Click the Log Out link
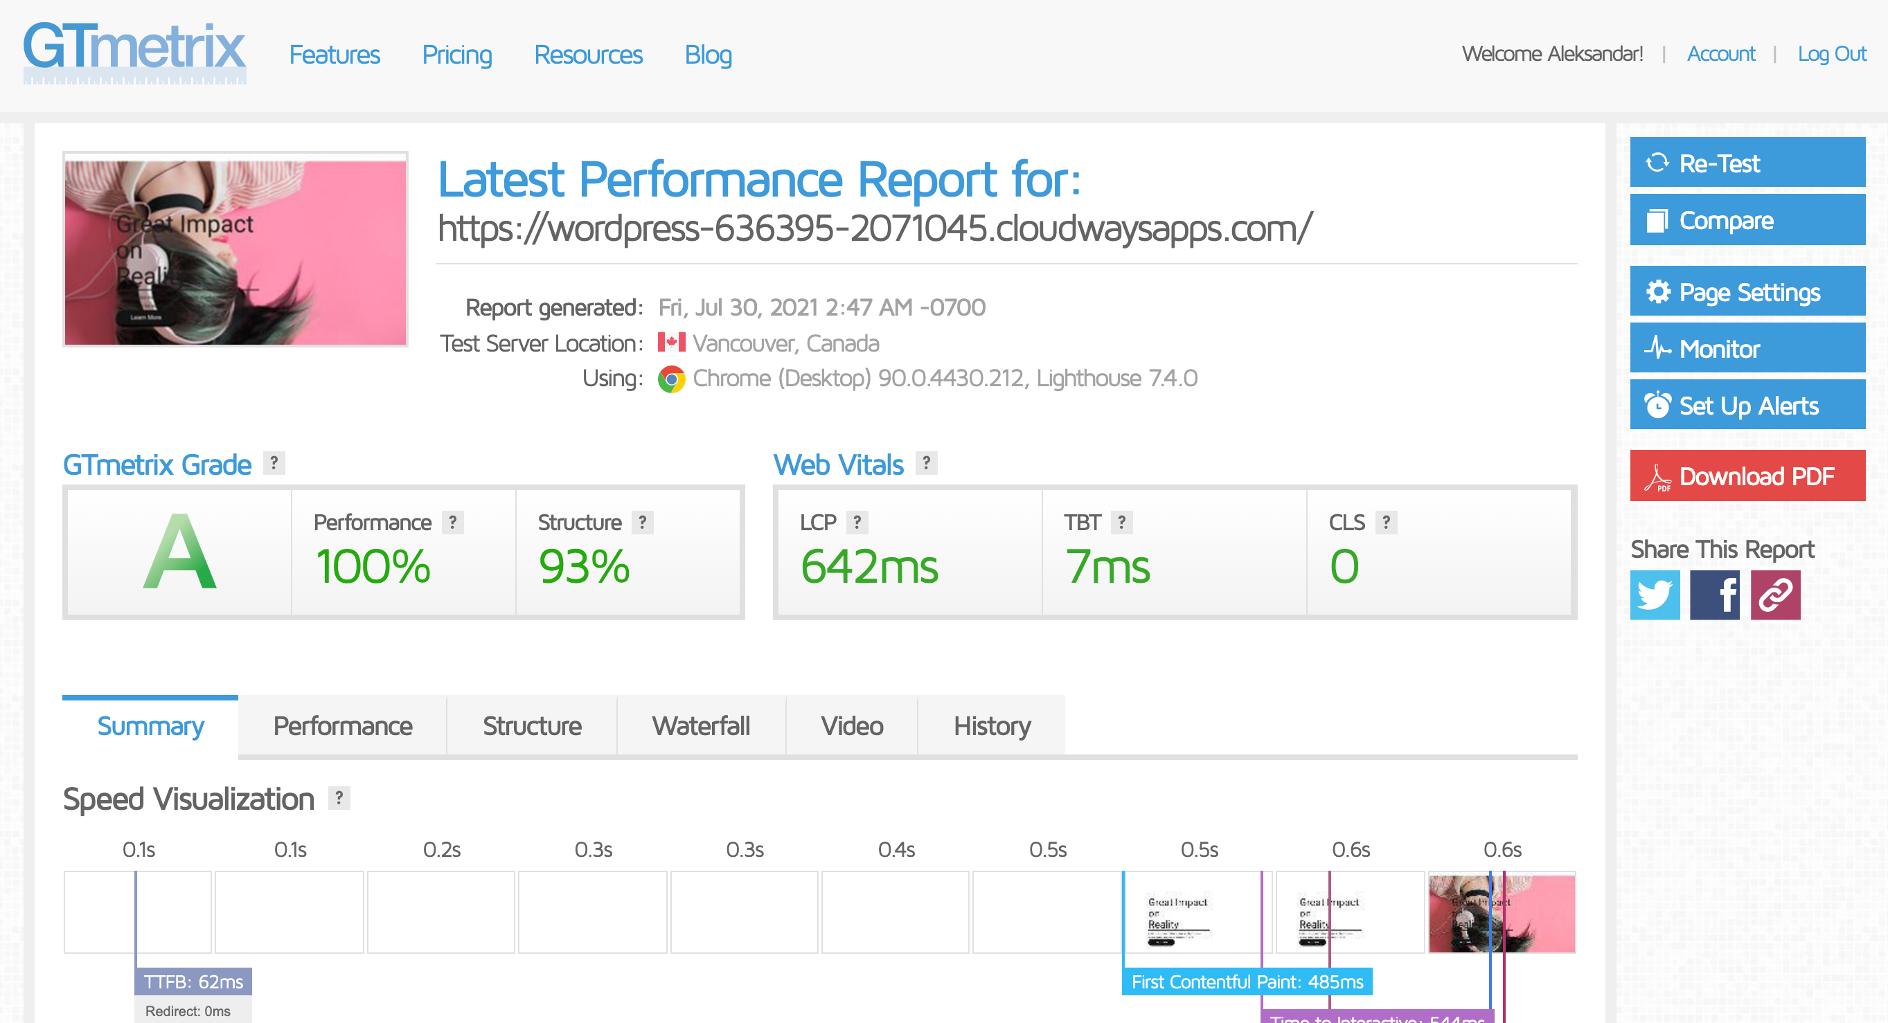1888x1023 pixels. click(x=1831, y=54)
